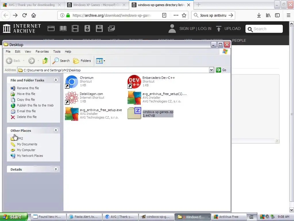The image size is (294, 221).
Task: Click the Explorer address path field
Action: (x=113, y=70)
